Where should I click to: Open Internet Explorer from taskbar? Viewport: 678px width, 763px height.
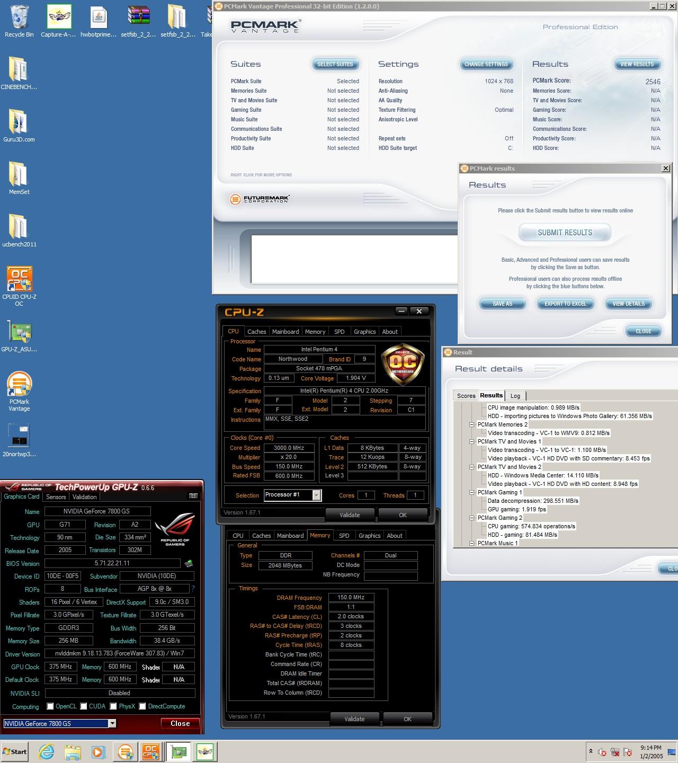click(46, 752)
